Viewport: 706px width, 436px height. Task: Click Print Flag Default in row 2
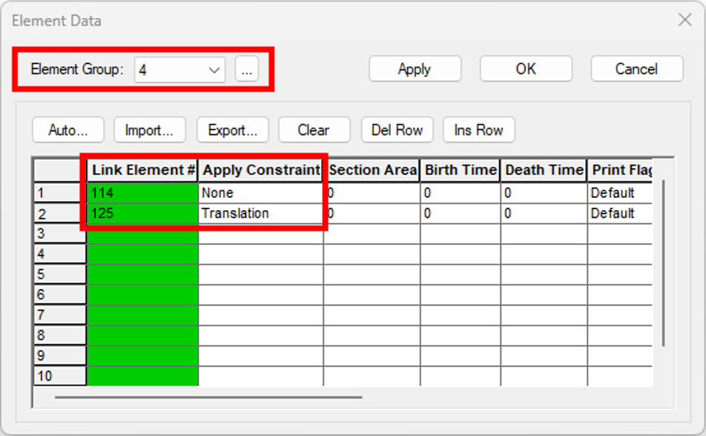point(620,213)
